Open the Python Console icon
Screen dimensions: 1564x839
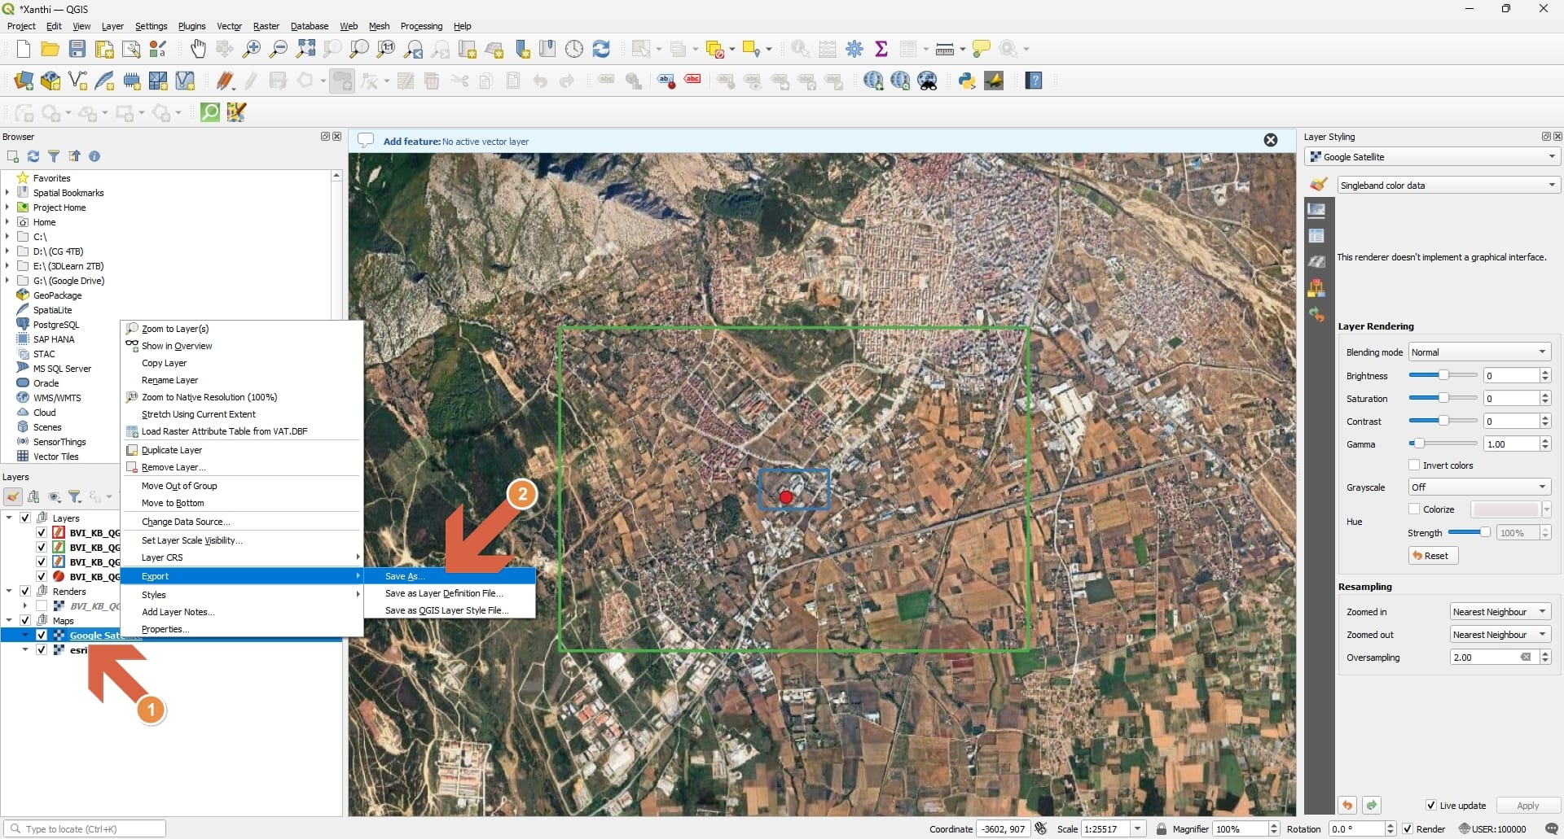pyautogui.click(x=967, y=81)
